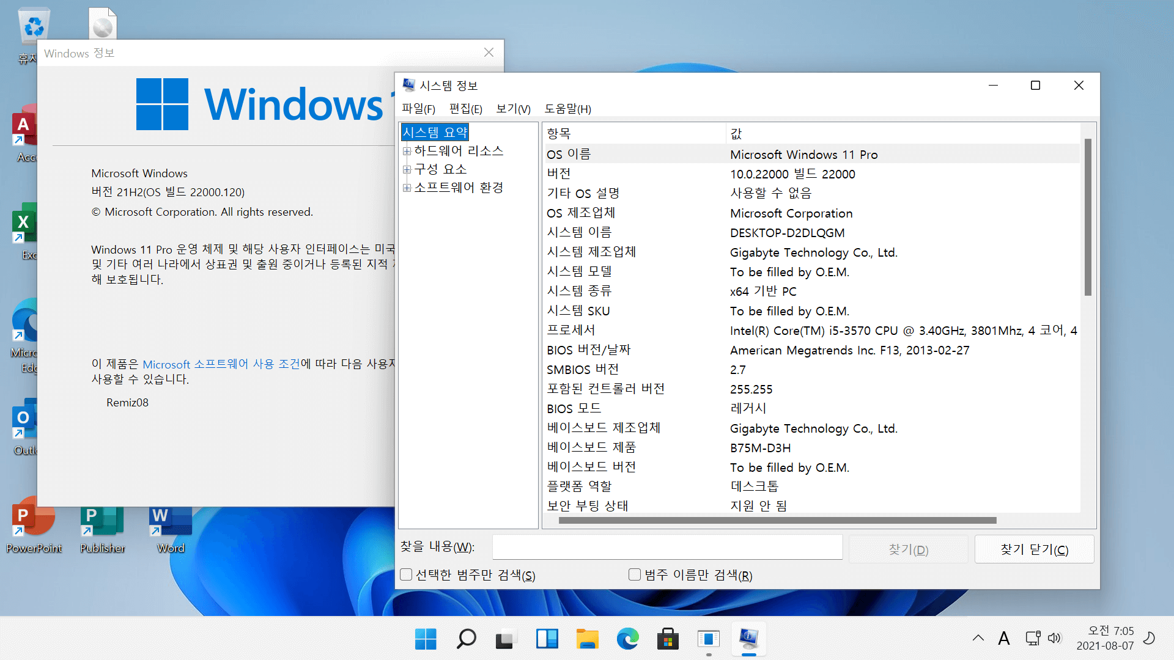Show hidden tray icons chevron
Screen dimensions: 1174x660
[978, 638]
